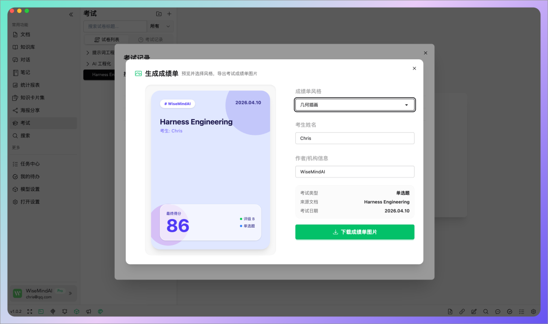Click the 评级 B label on scorecard

249,219
